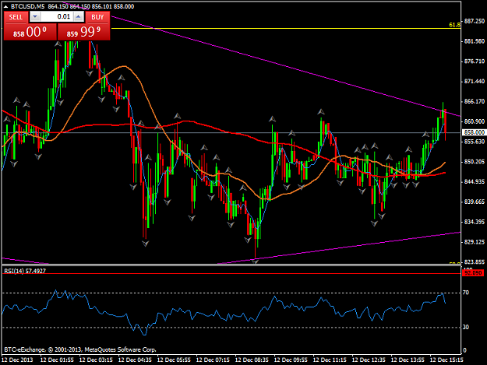Click the 858.00 sell price panel
Image resolution: width=487 pixels, height=365 pixels.
30,32
